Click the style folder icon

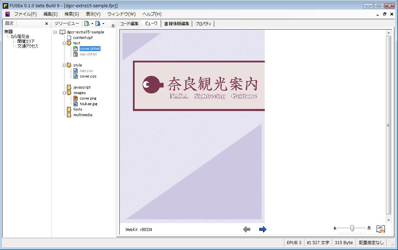[69, 65]
